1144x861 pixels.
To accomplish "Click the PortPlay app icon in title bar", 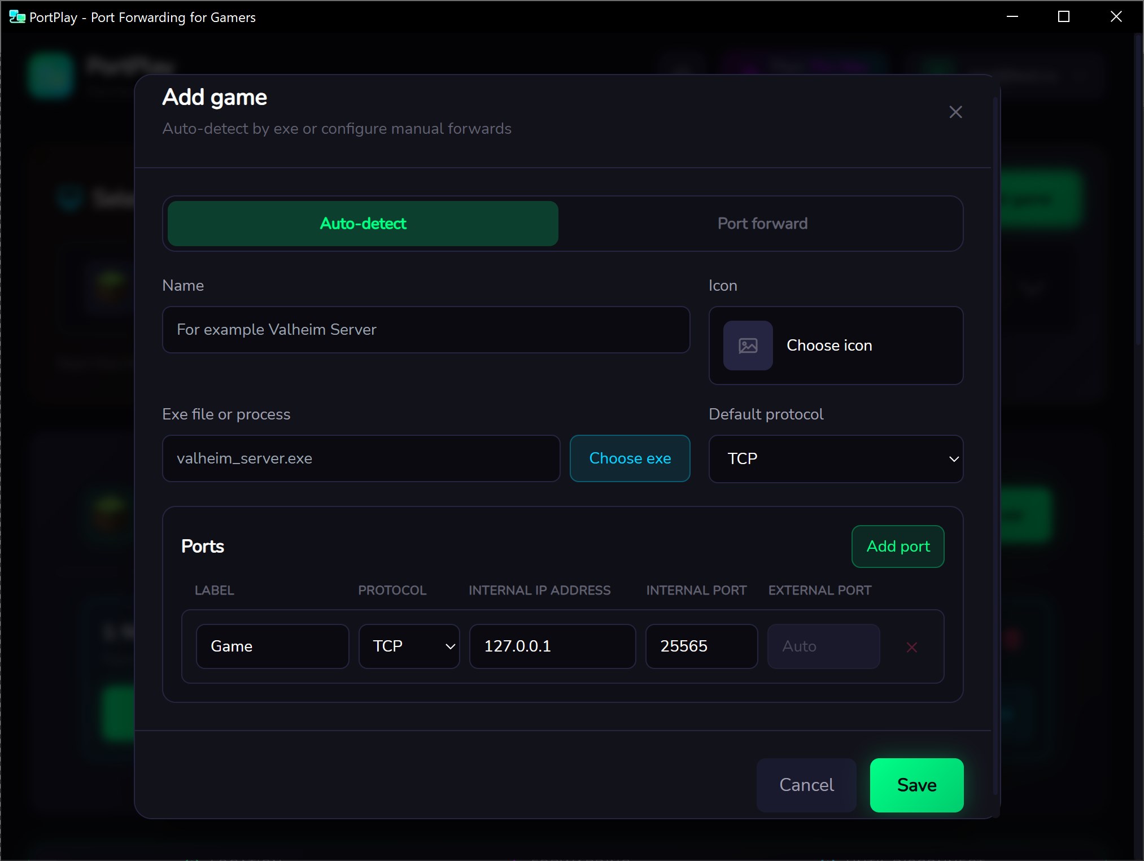I will [x=17, y=17].
